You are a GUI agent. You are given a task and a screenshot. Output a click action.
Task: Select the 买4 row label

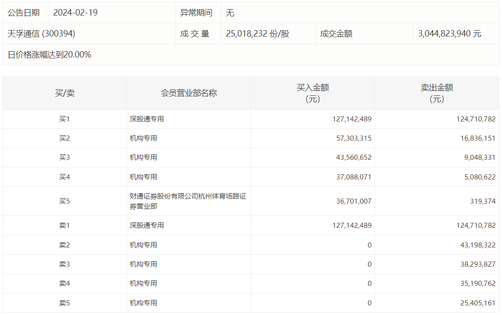click(x=64, y=177)
